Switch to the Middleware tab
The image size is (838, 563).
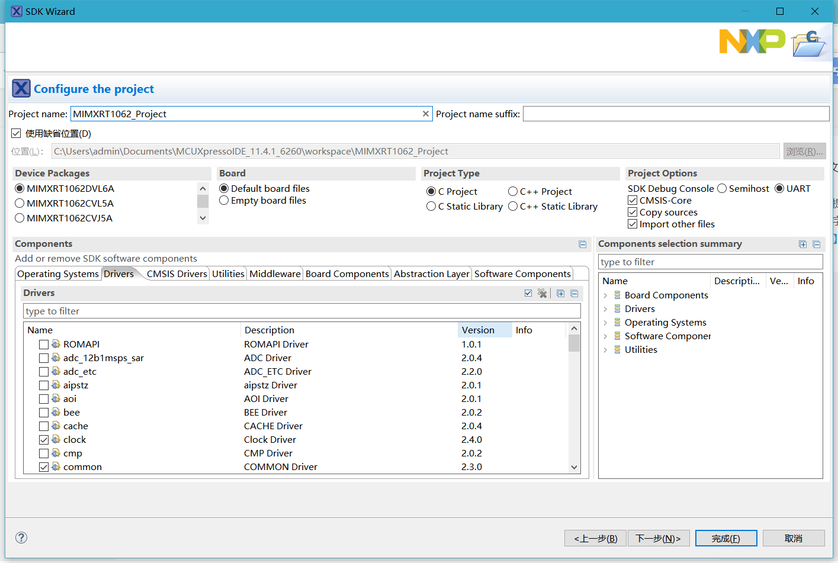click(275, 274)
